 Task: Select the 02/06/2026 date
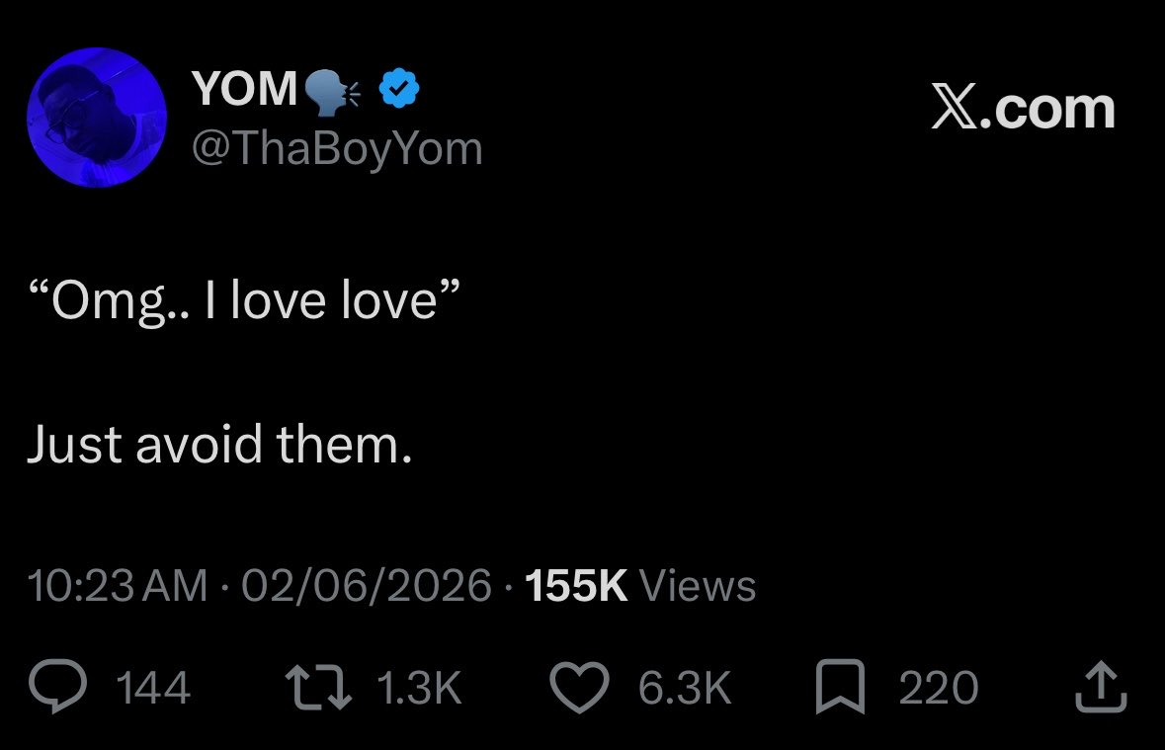pyautogui.click(x=367, y=585)
